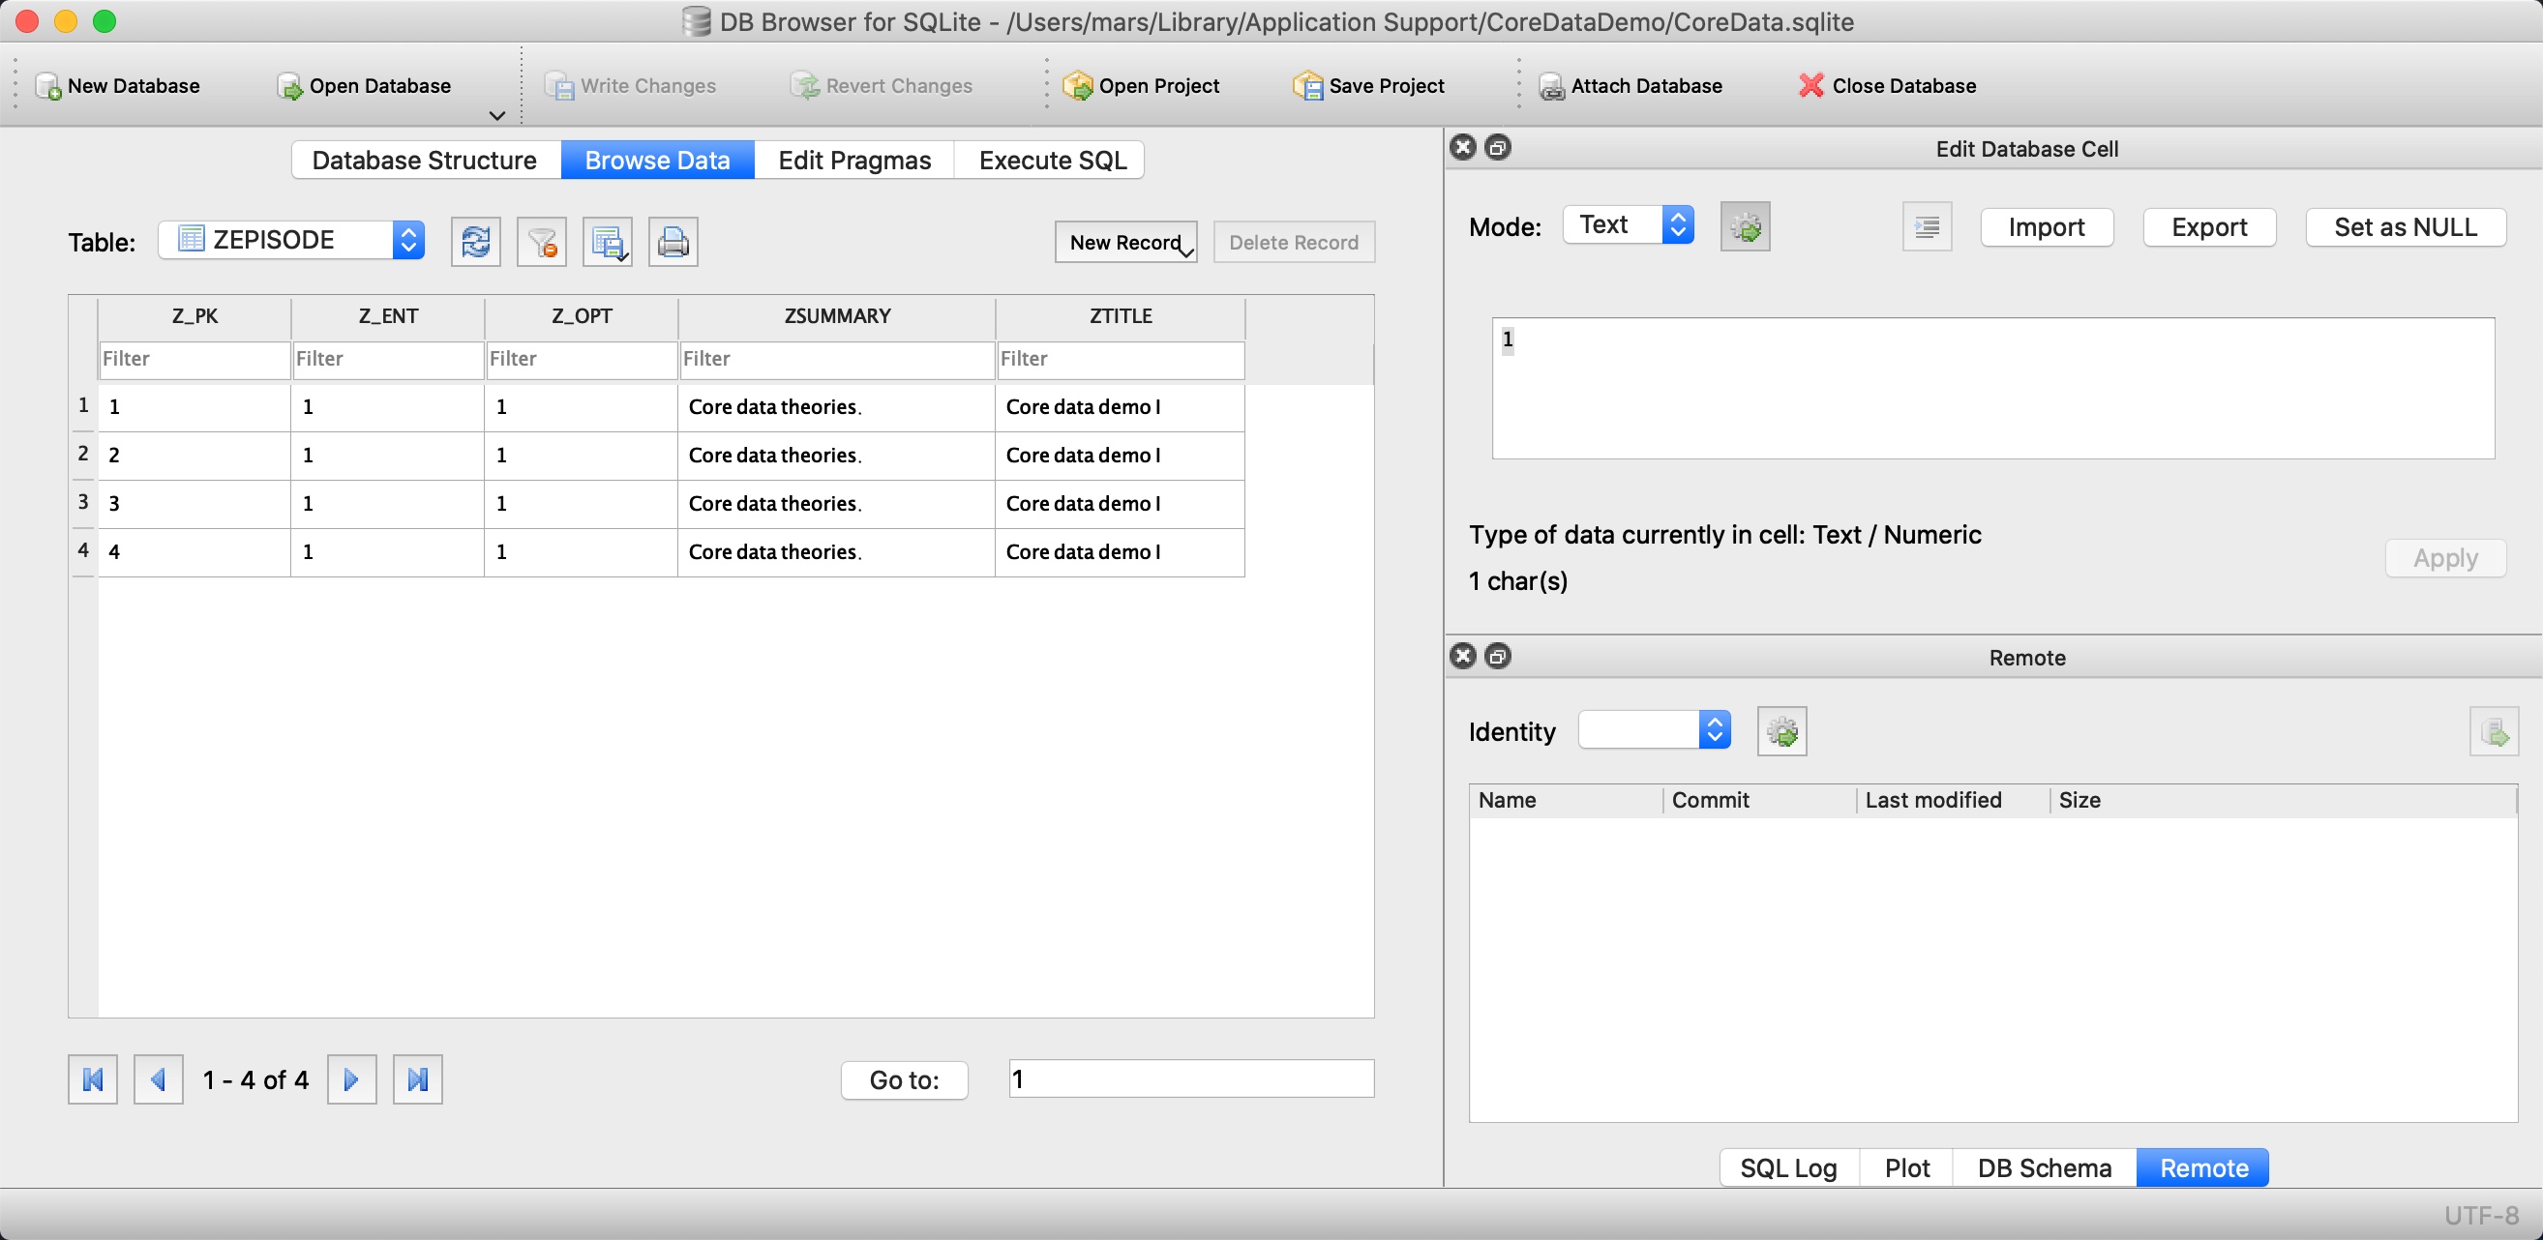
Task: Jump to the last record page
Action: (418, 1079)
